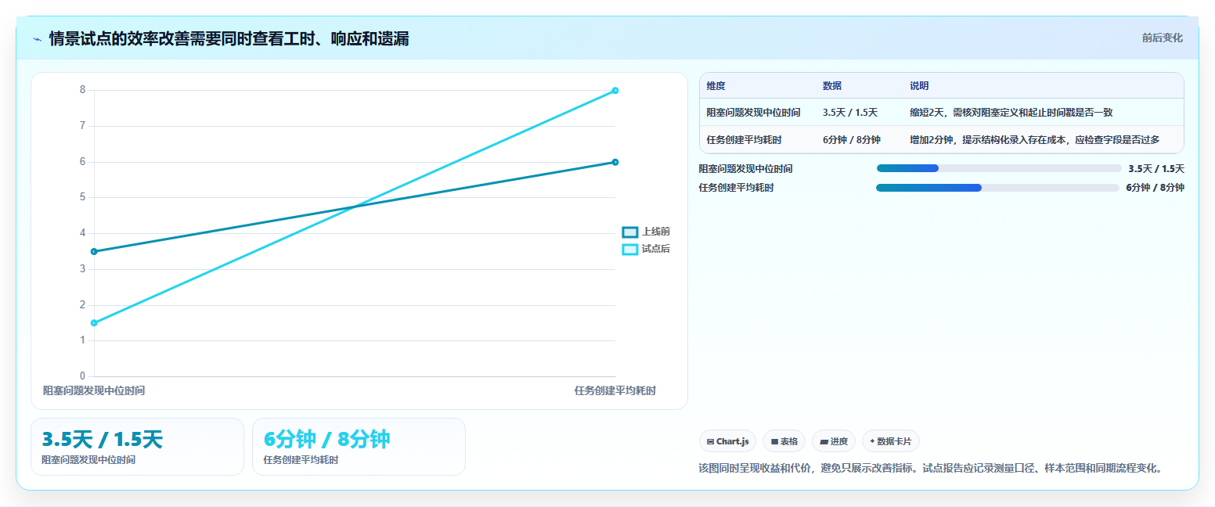
Task: Toggle the 试点后 legend series
Action: [x=646, y=249]
